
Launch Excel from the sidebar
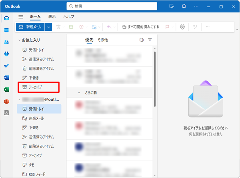point(6,90)
